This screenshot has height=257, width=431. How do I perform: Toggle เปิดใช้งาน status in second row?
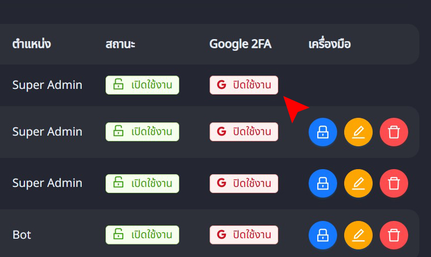142,132
